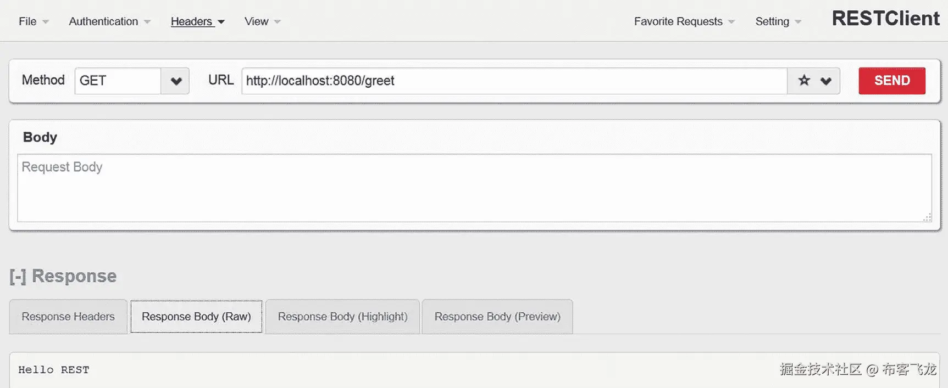Collapse the Response section toggle
This screenshot has height=388, width=948.
(x=18, y=277)
